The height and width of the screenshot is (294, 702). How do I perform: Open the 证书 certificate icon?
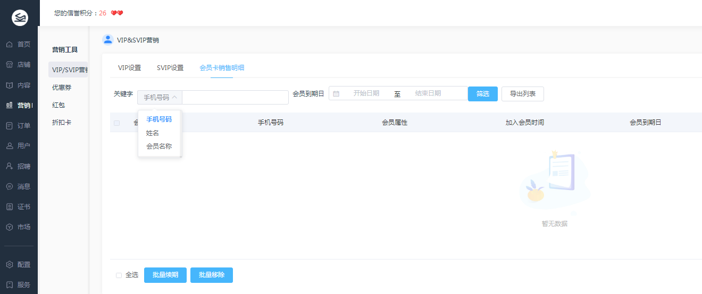tap(10, 207)
